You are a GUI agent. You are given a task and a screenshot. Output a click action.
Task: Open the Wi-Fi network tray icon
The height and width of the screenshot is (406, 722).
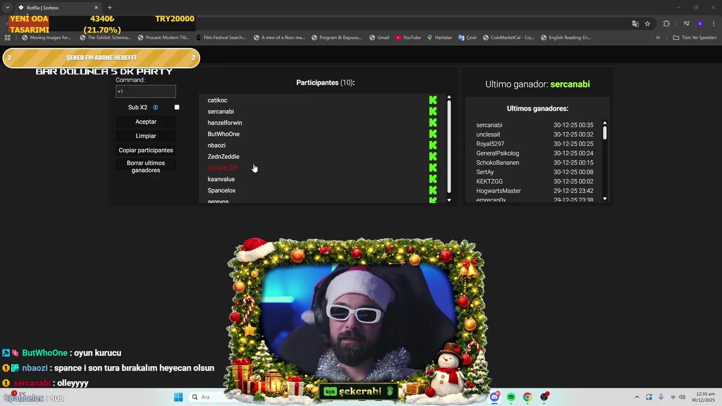(x=672, y=397)
